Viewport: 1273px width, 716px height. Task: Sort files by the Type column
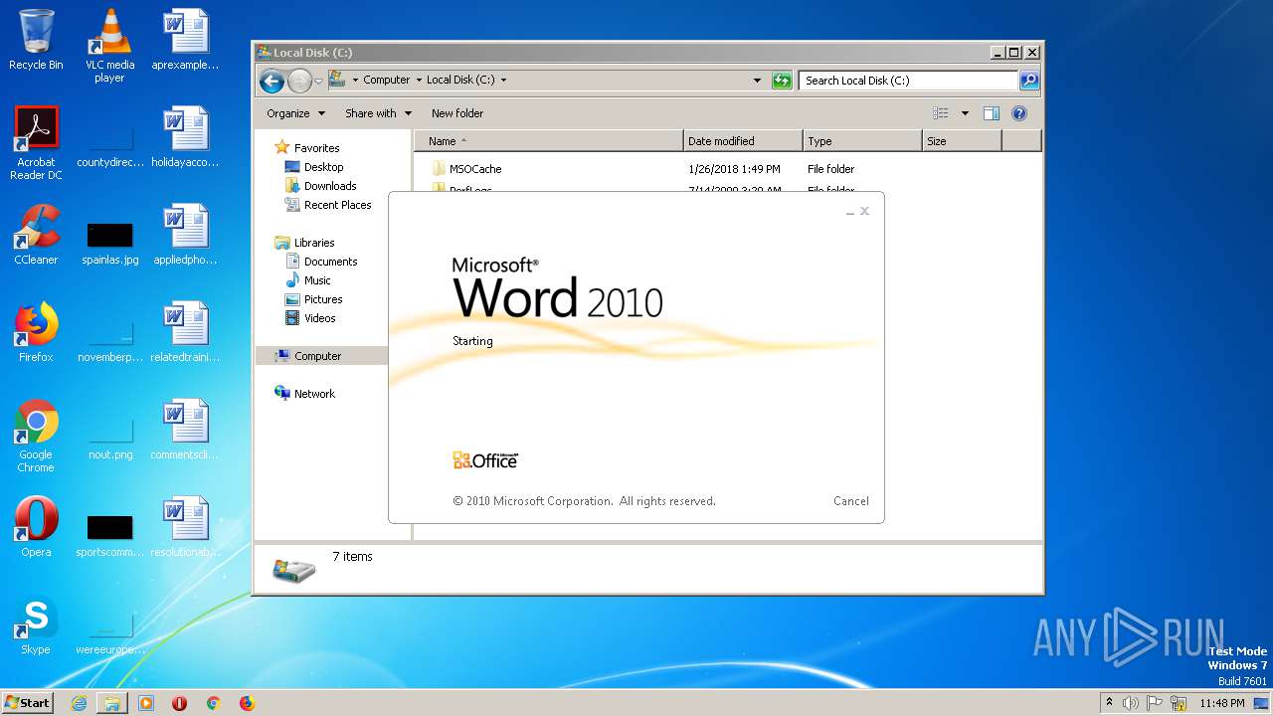[862, 141]
